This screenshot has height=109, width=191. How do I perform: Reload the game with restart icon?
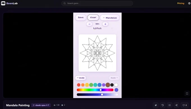[163, 105]
